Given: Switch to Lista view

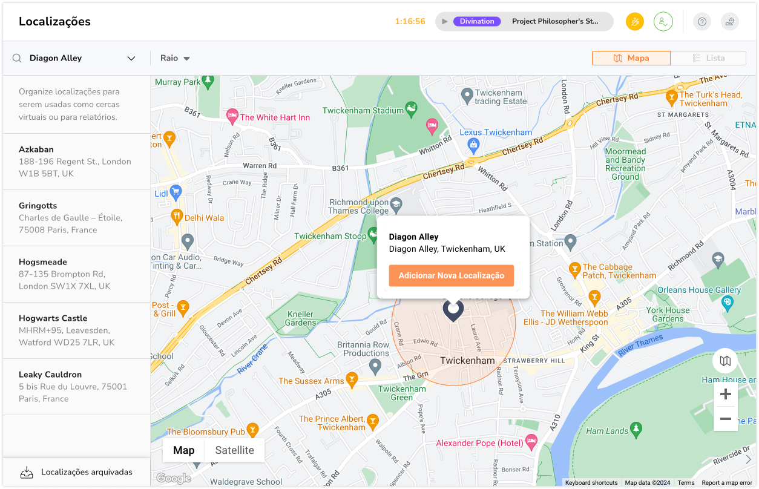Looking at the screenshot, I should click(708, 58).
